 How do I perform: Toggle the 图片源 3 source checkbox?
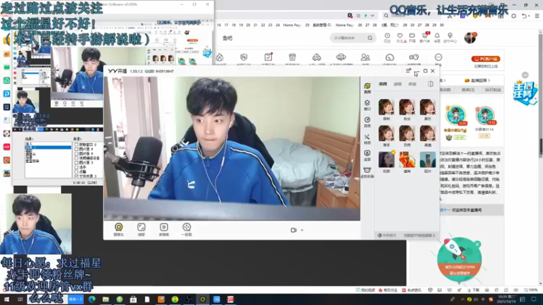pos(77,163)
